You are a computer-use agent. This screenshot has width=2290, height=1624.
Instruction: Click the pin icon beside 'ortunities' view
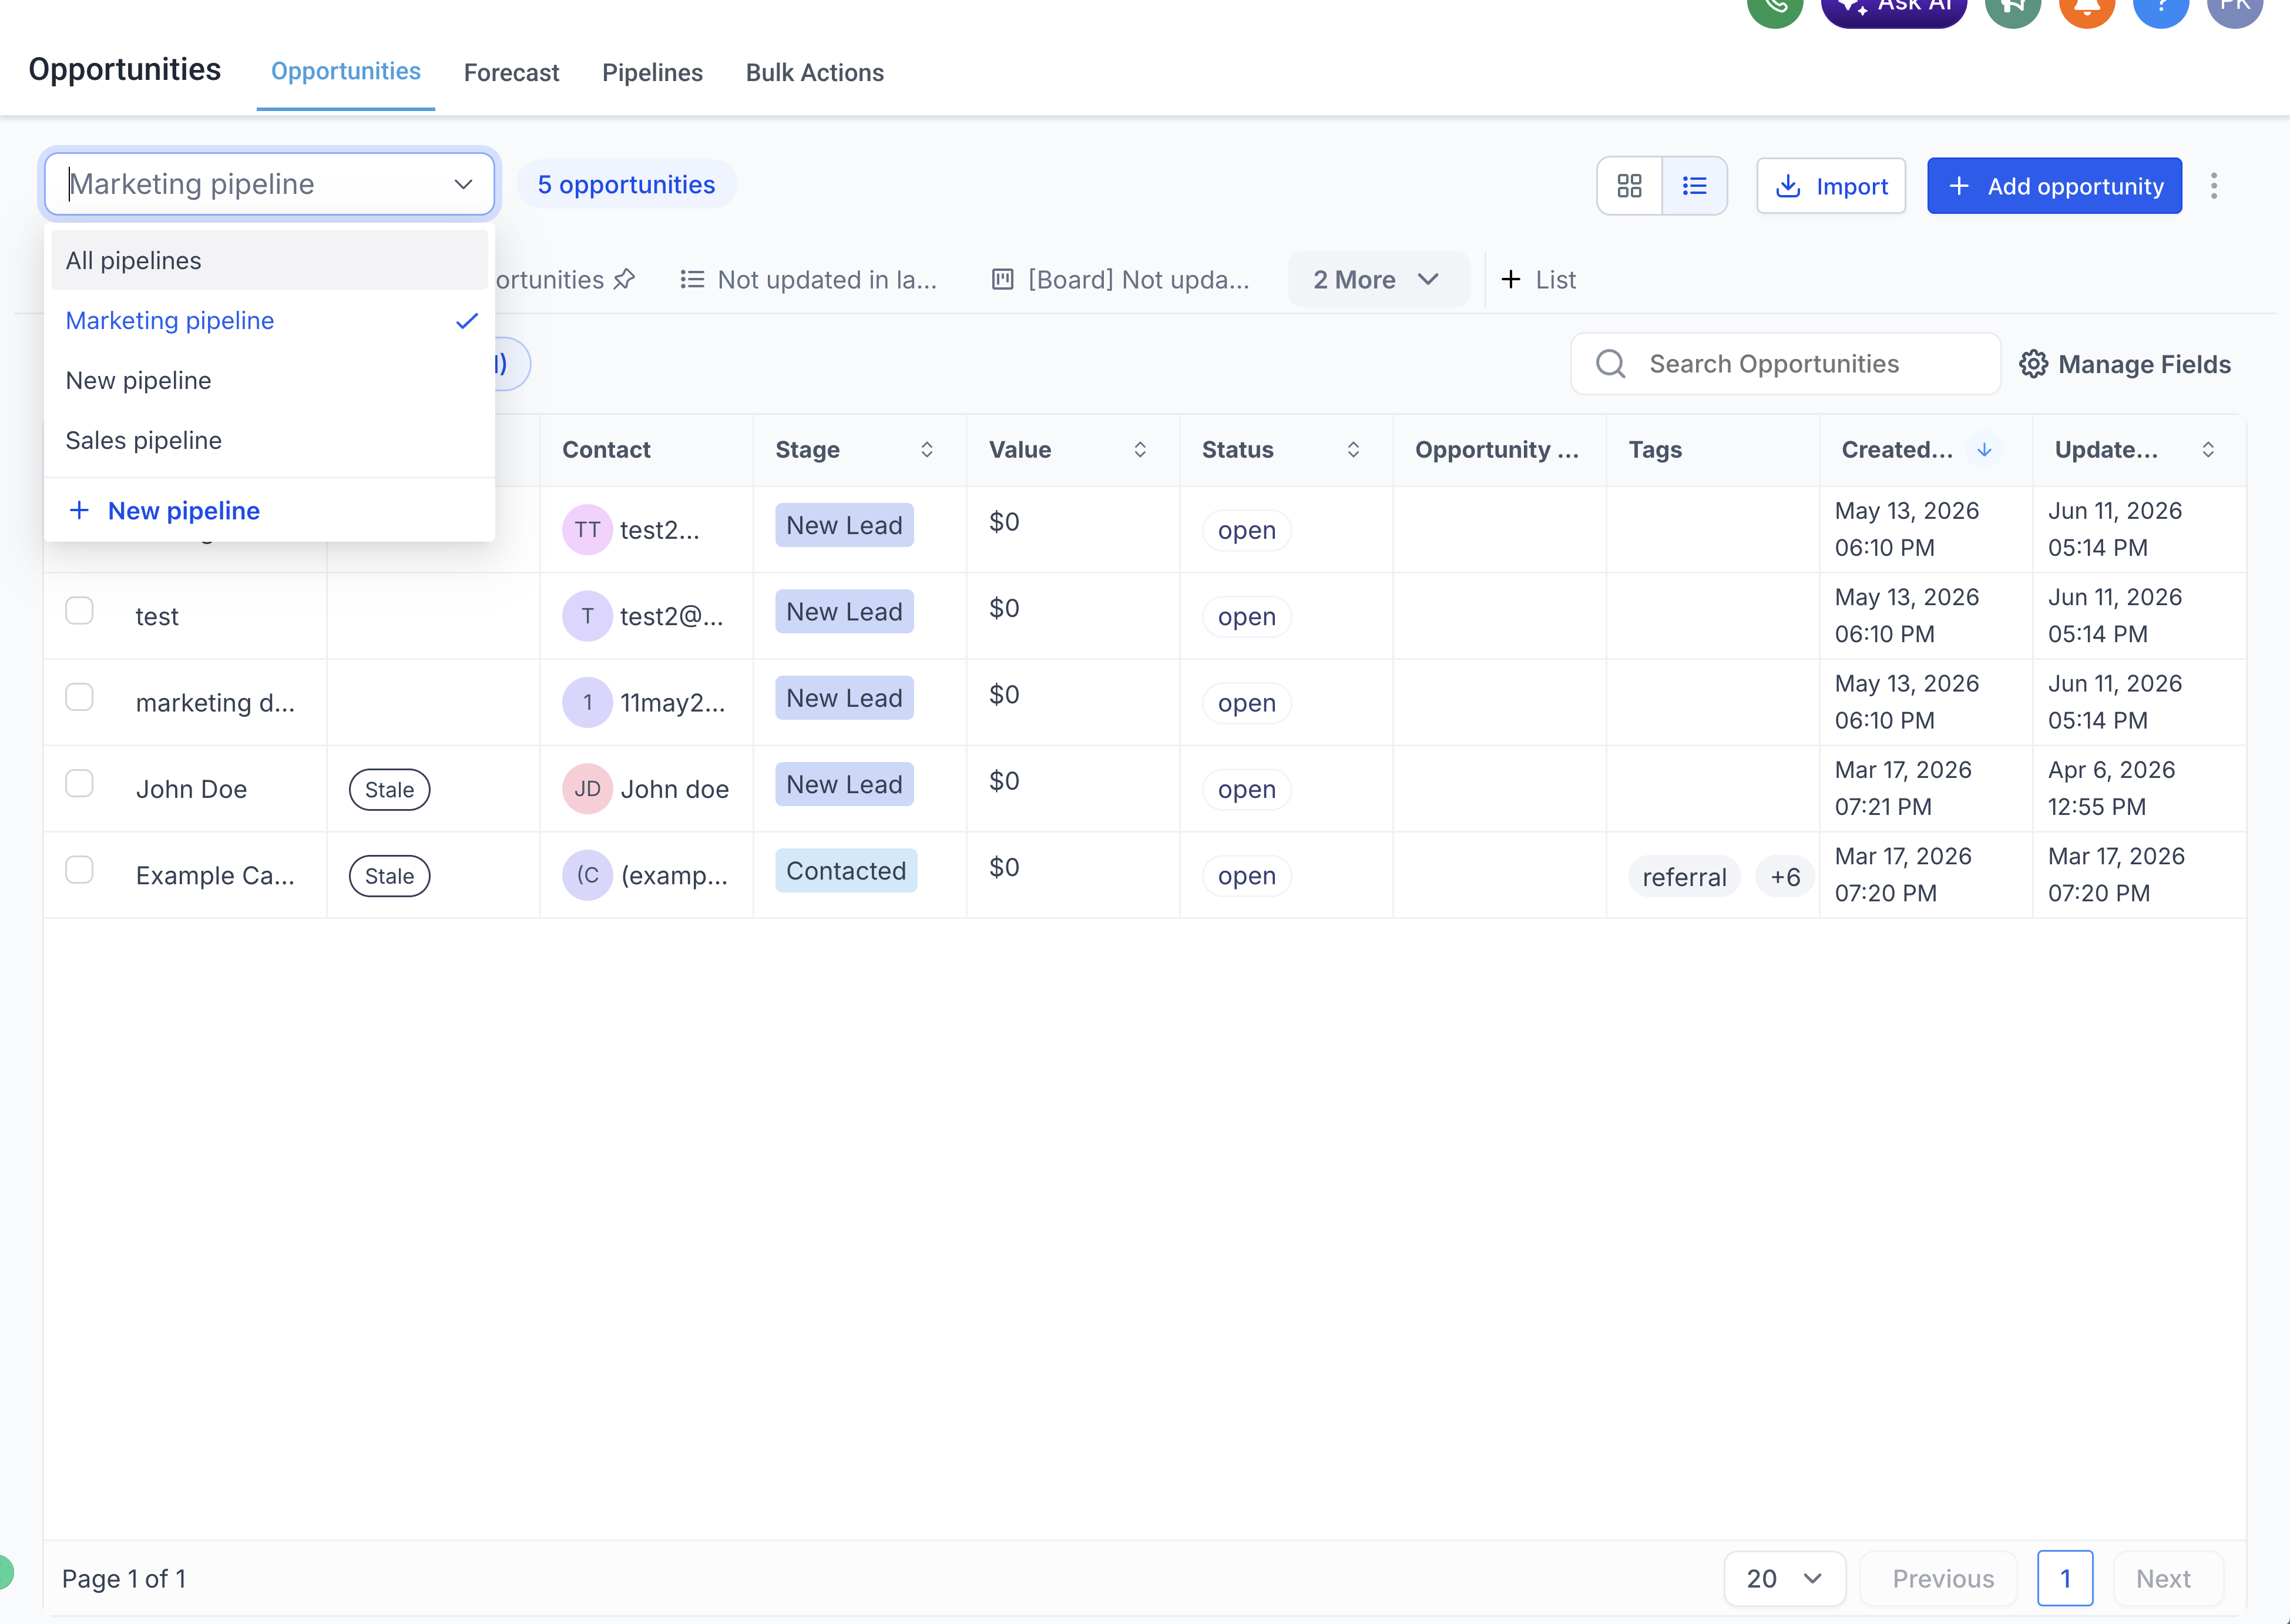click(624, 279)
